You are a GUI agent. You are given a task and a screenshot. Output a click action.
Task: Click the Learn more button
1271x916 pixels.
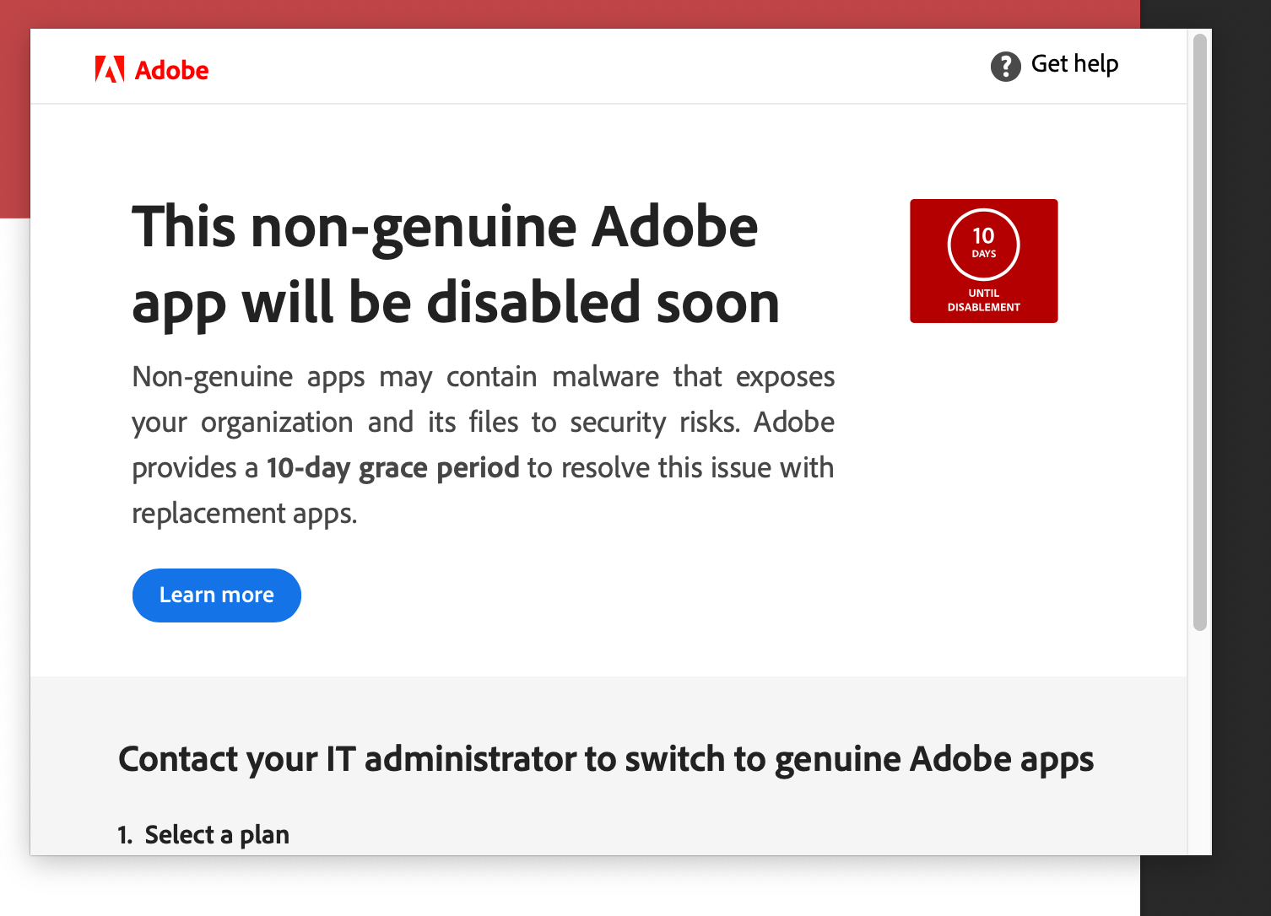[x=216, y=595]
